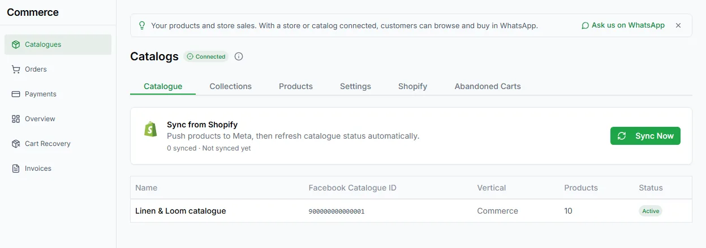This screenshot has height=248, width=706.
Task: Open Payments section
Action: (58, 94)
